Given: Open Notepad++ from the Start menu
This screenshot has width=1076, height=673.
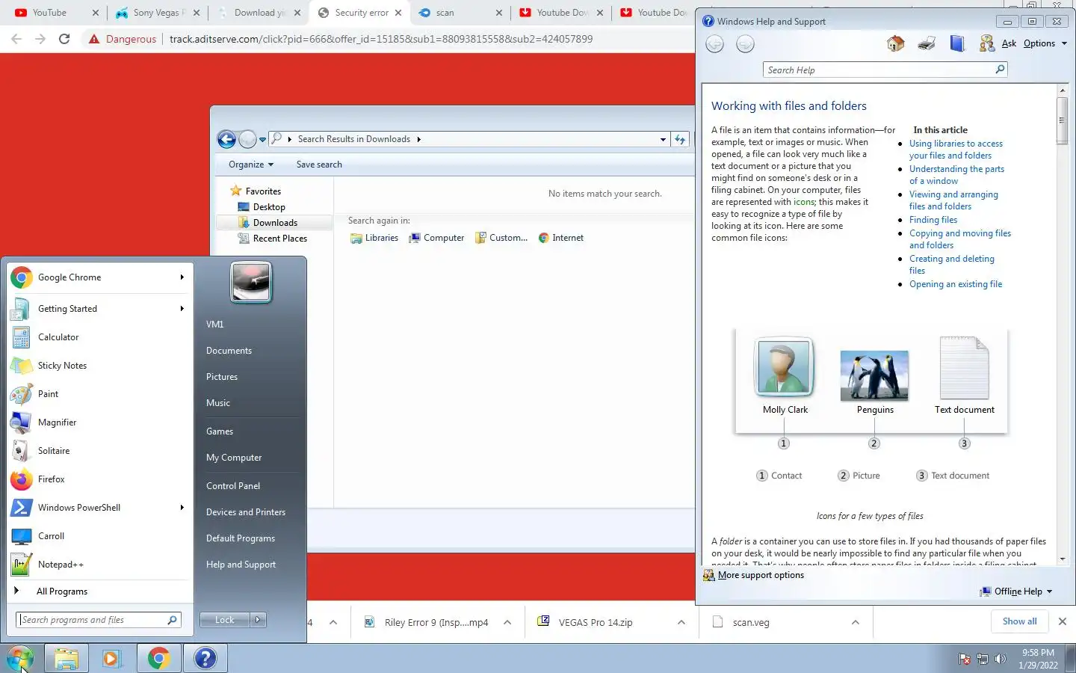Looking at the screenshot, I should point(98,565).
